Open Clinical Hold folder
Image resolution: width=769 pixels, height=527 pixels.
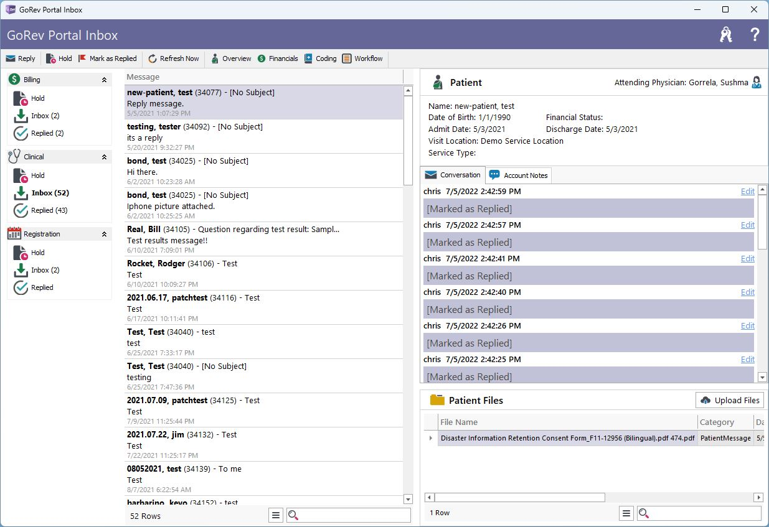29,175
